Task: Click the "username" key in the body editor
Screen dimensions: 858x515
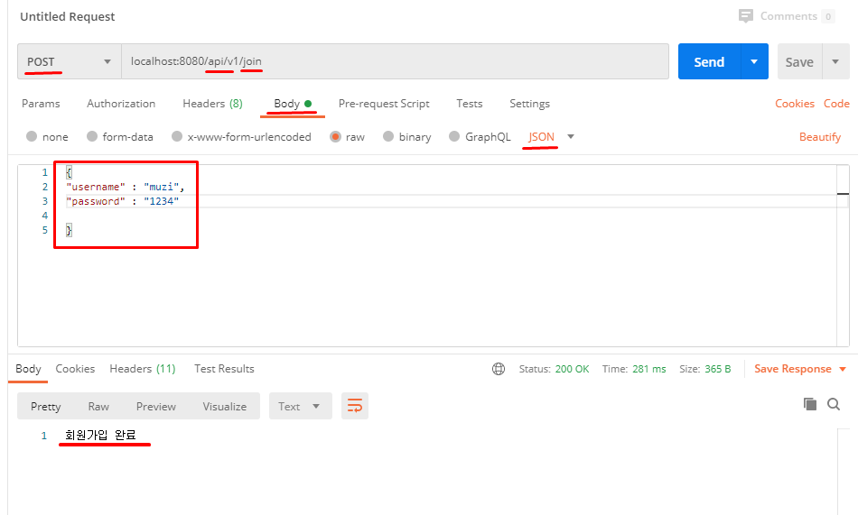Action: [96, 187]
